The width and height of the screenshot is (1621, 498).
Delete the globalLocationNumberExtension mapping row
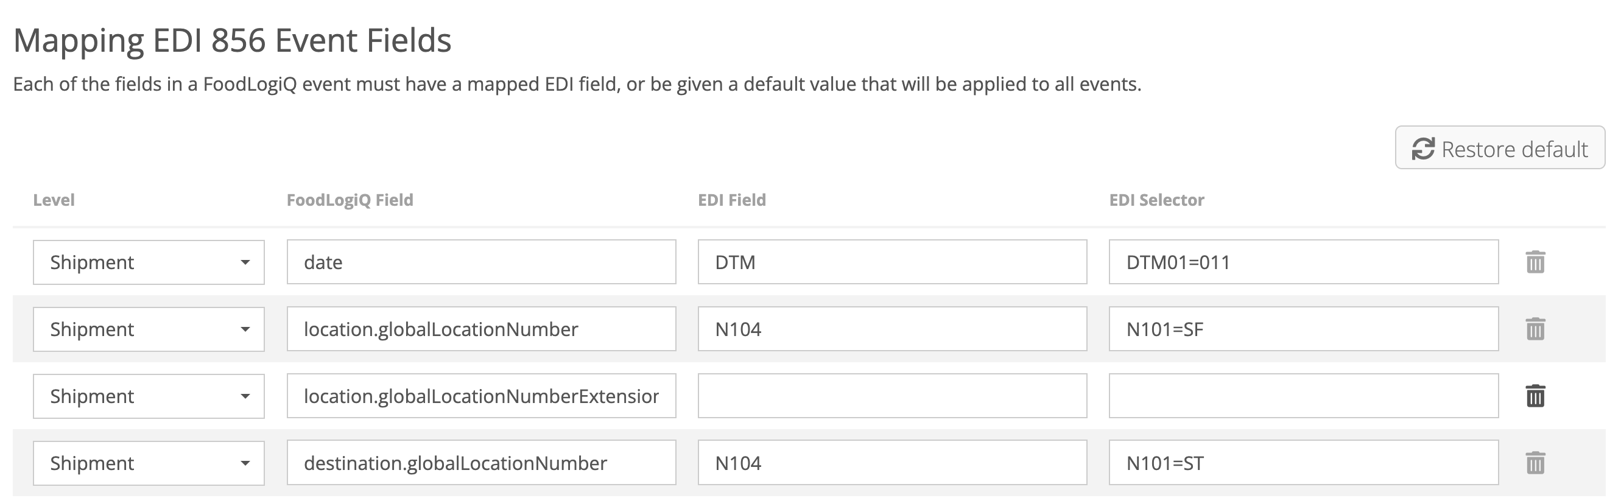point(1535,396)
